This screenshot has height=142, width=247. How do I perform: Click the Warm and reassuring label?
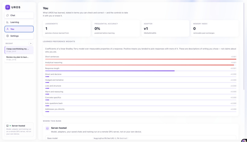(x=54, y=92)
